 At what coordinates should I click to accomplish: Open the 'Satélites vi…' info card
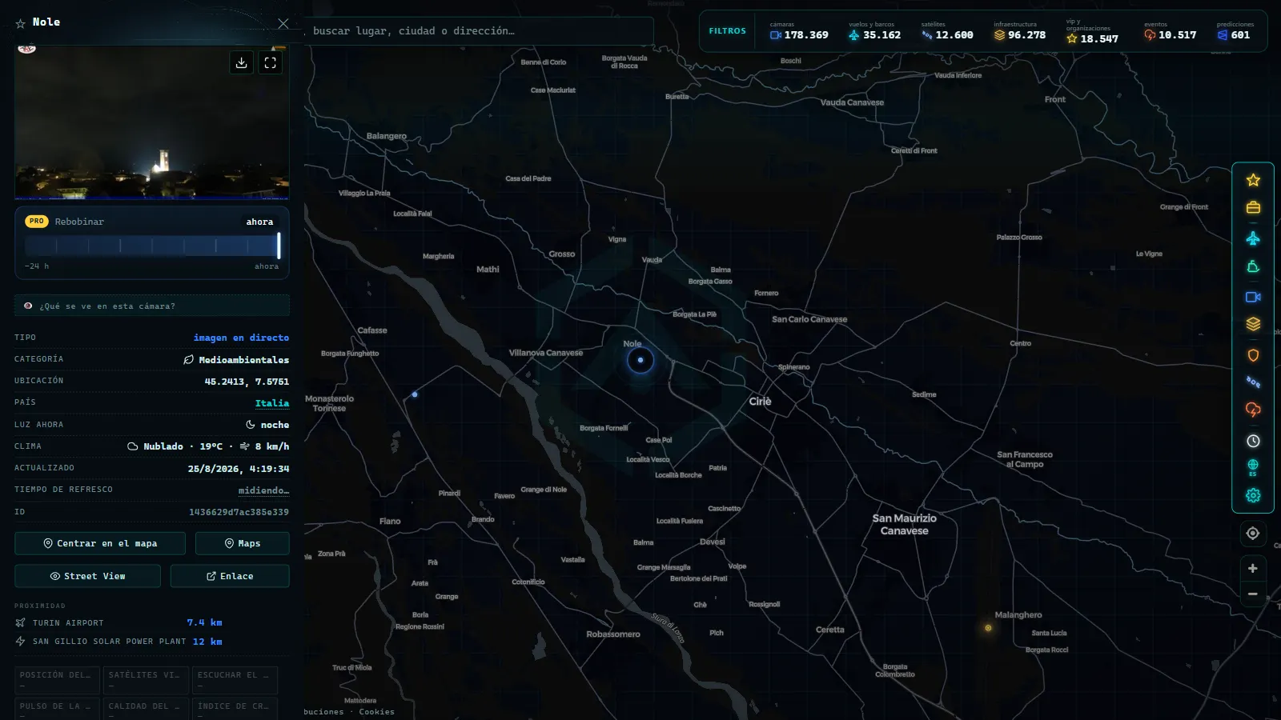146,679
